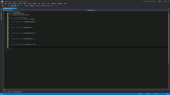Open the SQL menu
The image size is (170, 95).
[x=39, y=3]
